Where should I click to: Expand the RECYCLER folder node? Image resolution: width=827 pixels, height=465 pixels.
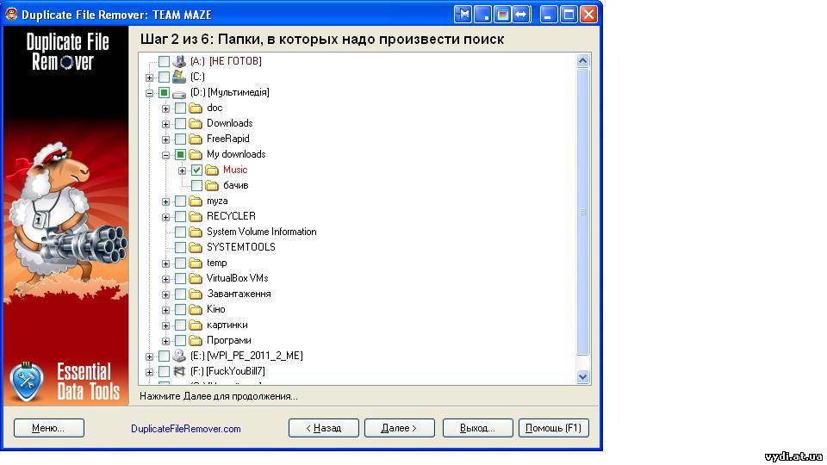pyautogui.click(x=165, y=217)
